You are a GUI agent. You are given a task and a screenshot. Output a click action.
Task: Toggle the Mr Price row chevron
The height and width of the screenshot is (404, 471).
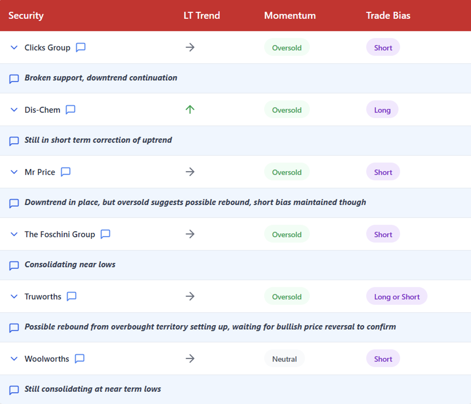point(14,172)
